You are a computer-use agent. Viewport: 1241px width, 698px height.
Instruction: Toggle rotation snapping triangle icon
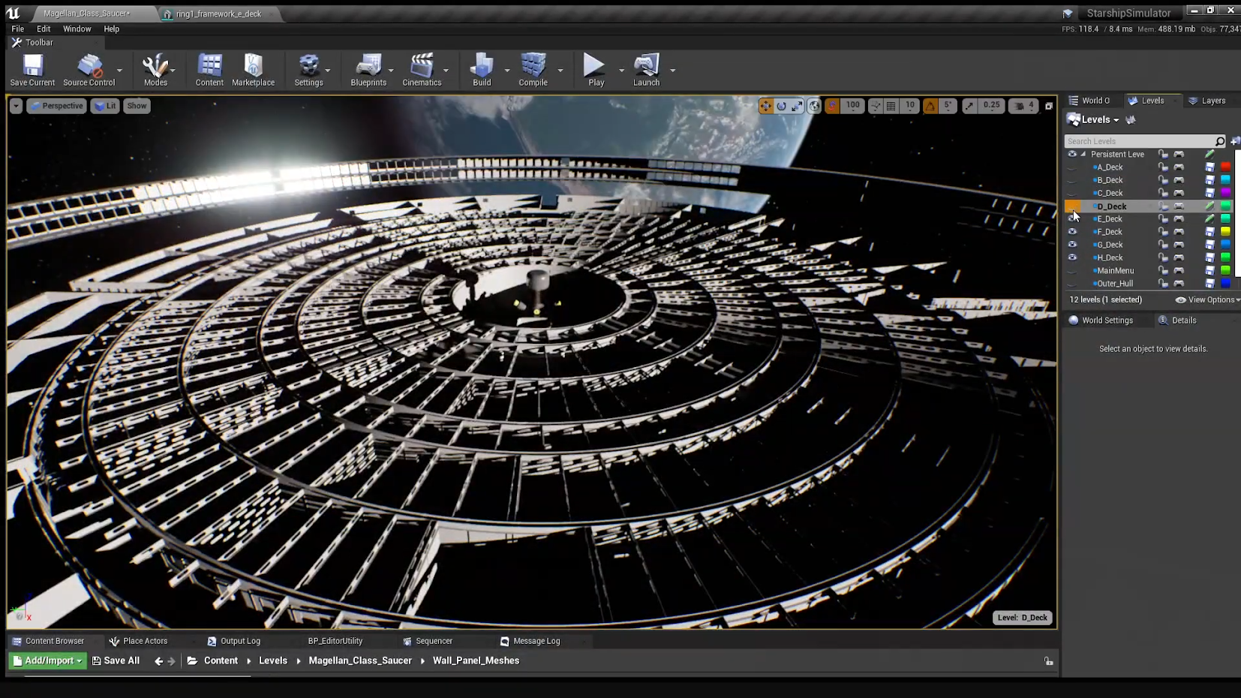tap(930, 107)
